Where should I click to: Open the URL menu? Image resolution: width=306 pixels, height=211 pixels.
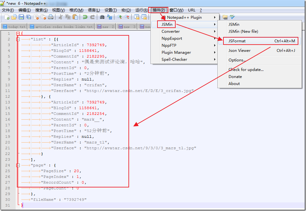coord(192,10)
